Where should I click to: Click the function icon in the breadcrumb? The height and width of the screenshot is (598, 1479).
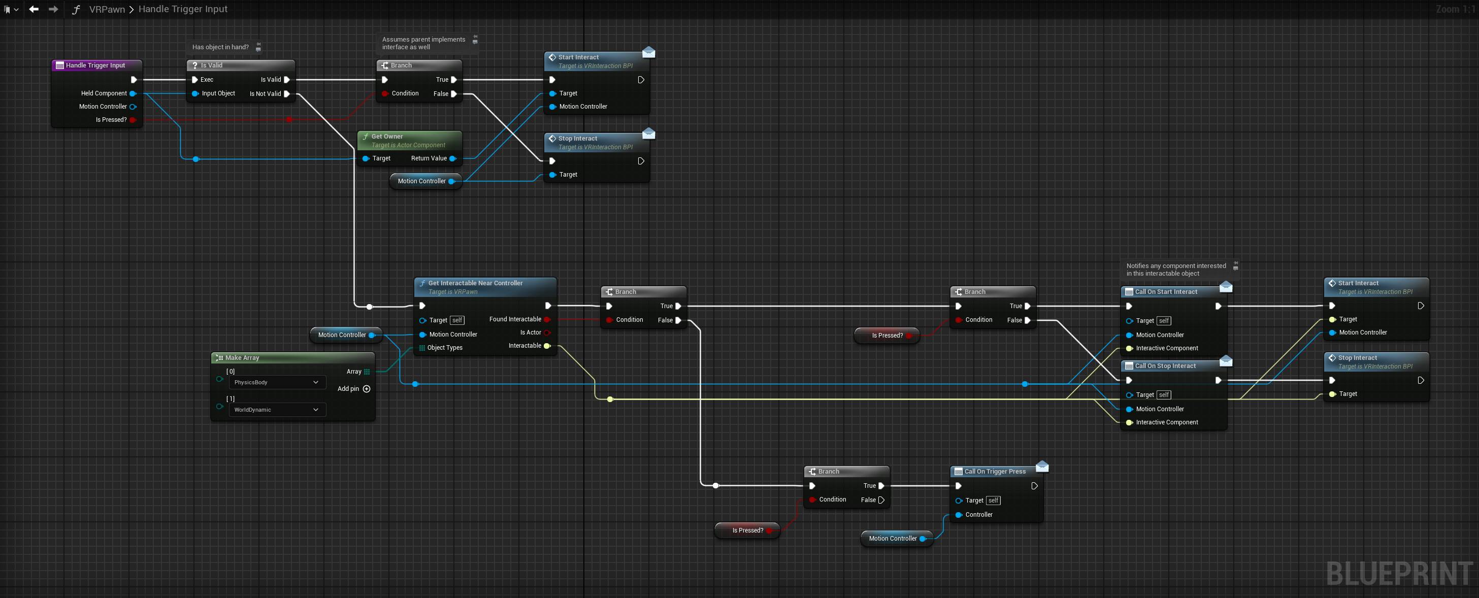(76, 10)
